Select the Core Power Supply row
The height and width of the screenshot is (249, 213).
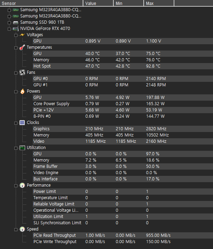point(123,104)
